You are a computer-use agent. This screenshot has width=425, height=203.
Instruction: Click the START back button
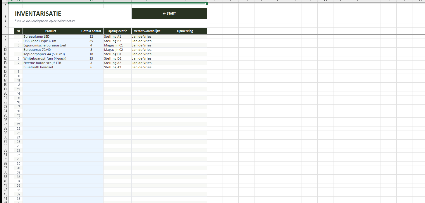[169, 13]
